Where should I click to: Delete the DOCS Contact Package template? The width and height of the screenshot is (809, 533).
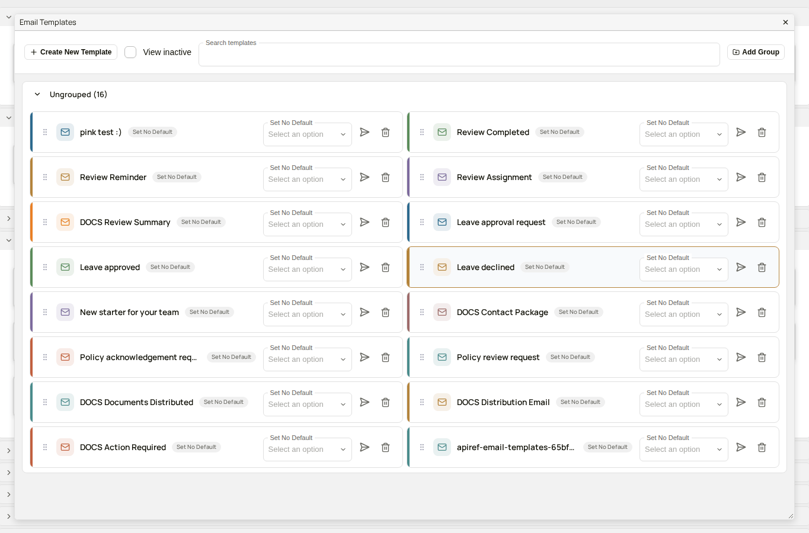coord(762,312)
